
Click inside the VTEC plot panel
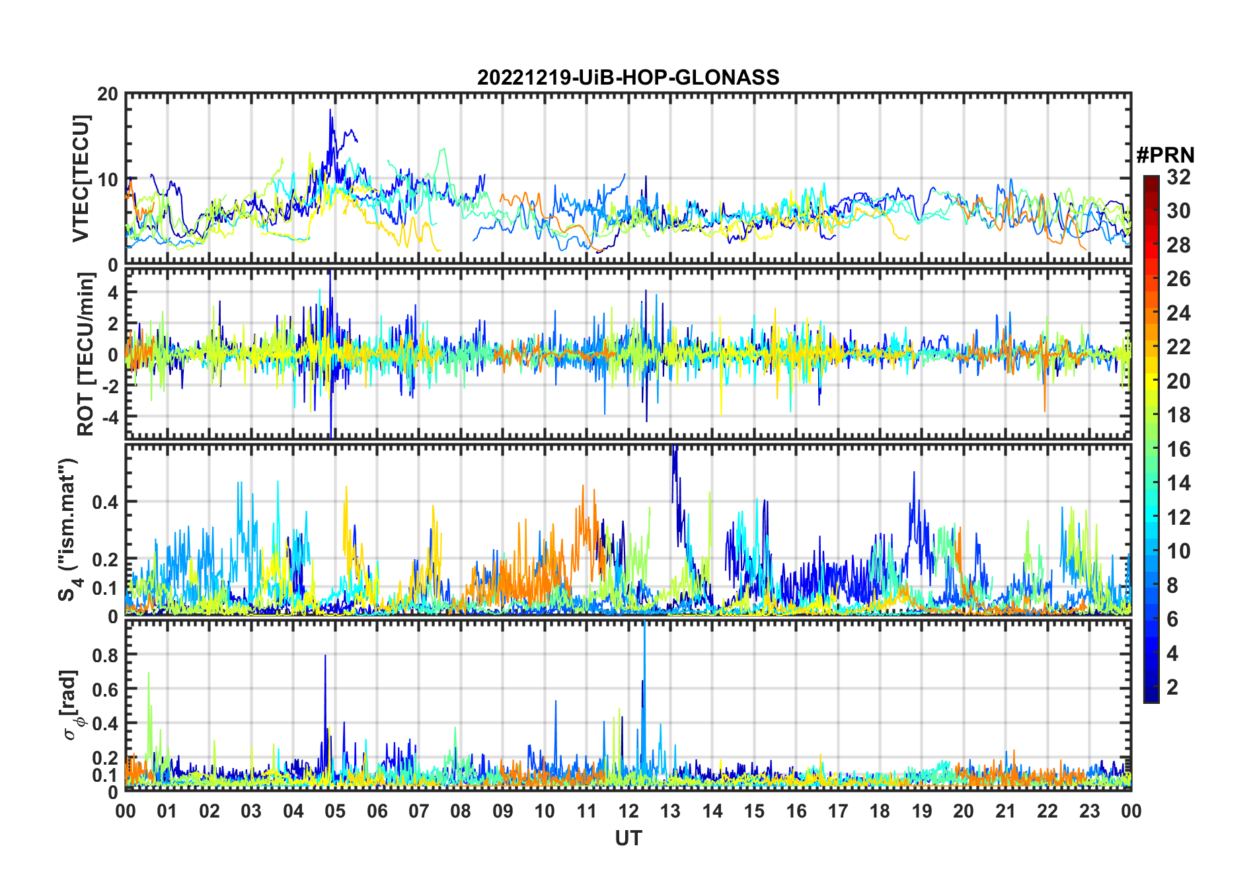[628, 178]
